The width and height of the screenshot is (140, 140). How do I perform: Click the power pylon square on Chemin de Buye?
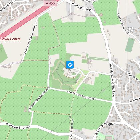pos(70,117)
